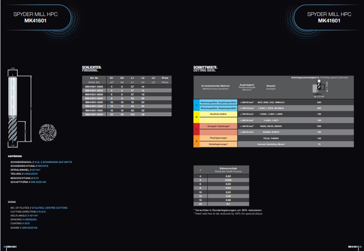Screen dimensions: 364x251
Task: Click the orange S material group cell
Action: (x=196, y=141)
